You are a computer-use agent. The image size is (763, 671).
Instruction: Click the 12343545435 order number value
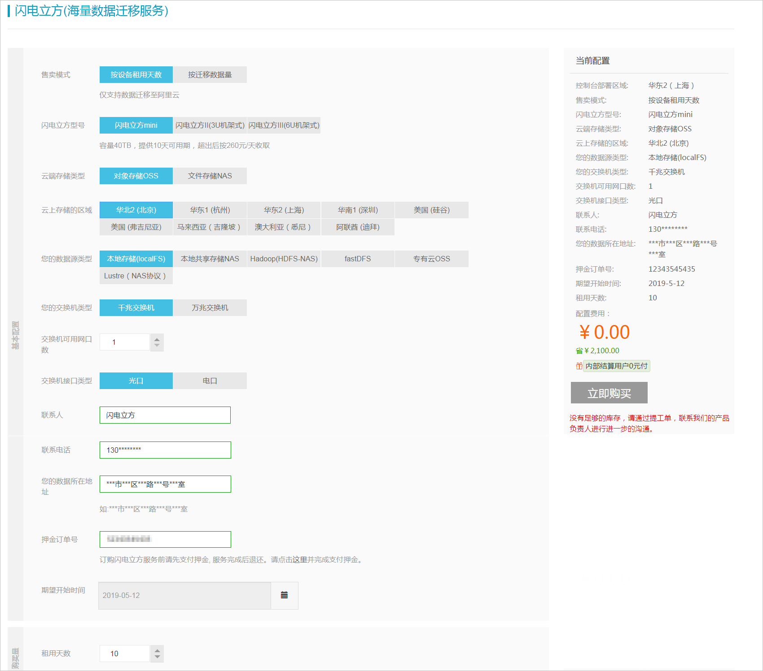pos(671,269)
